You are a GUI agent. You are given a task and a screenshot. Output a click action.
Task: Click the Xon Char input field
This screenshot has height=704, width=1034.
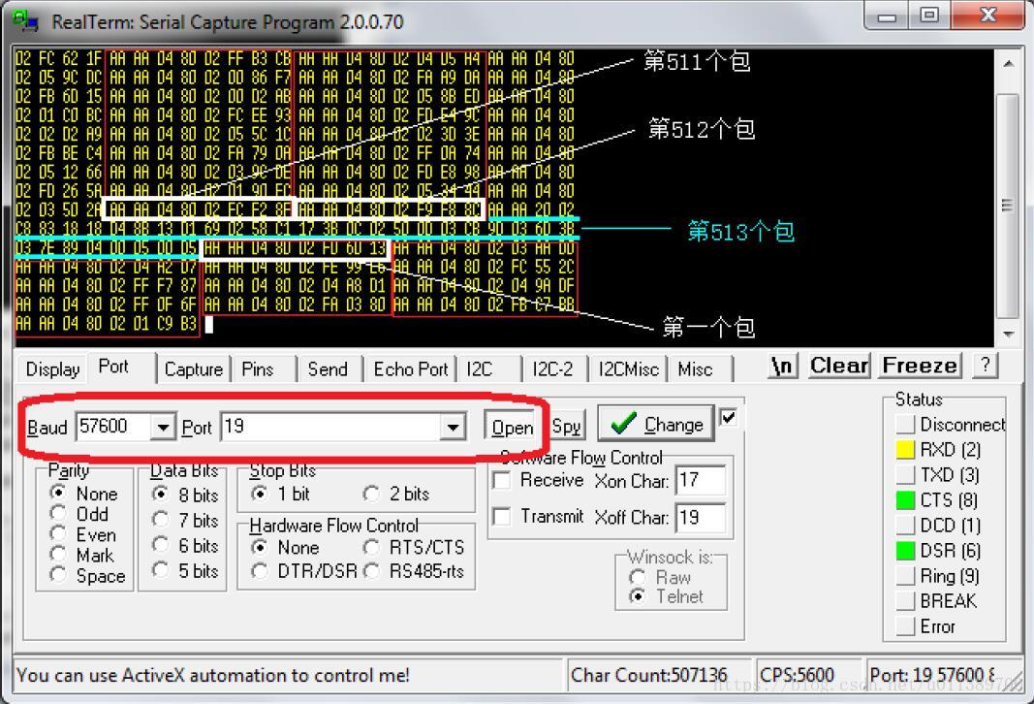701,480
